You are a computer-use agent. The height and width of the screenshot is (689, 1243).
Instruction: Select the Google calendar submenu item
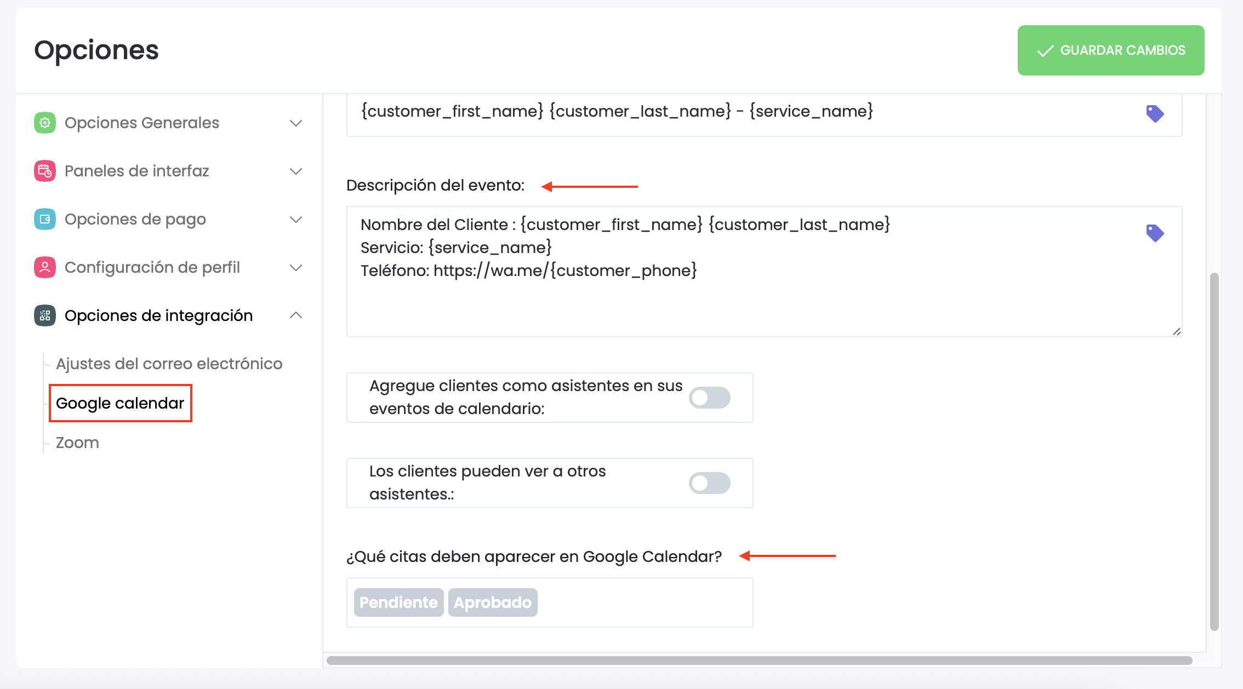click(x=120, y=403)
